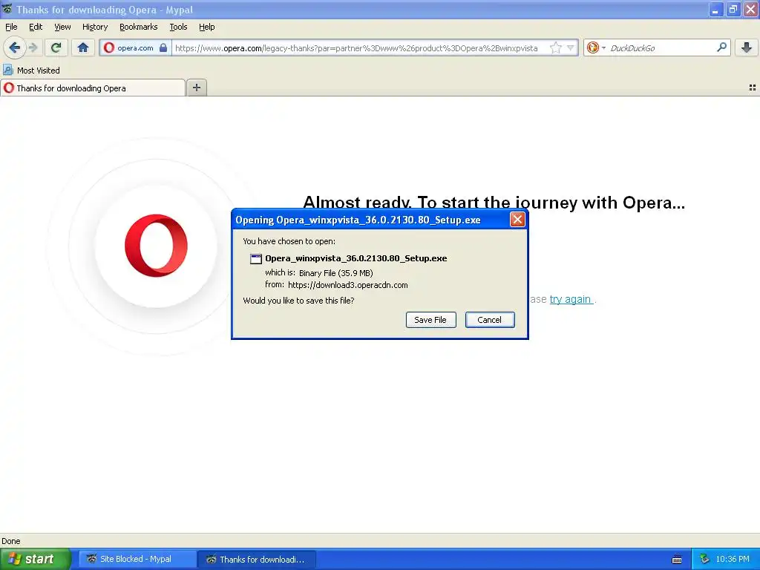This screenshot has height=570, width=760.
Task: Minimize the Mypal browser window
Action: [x=715, y=9]
